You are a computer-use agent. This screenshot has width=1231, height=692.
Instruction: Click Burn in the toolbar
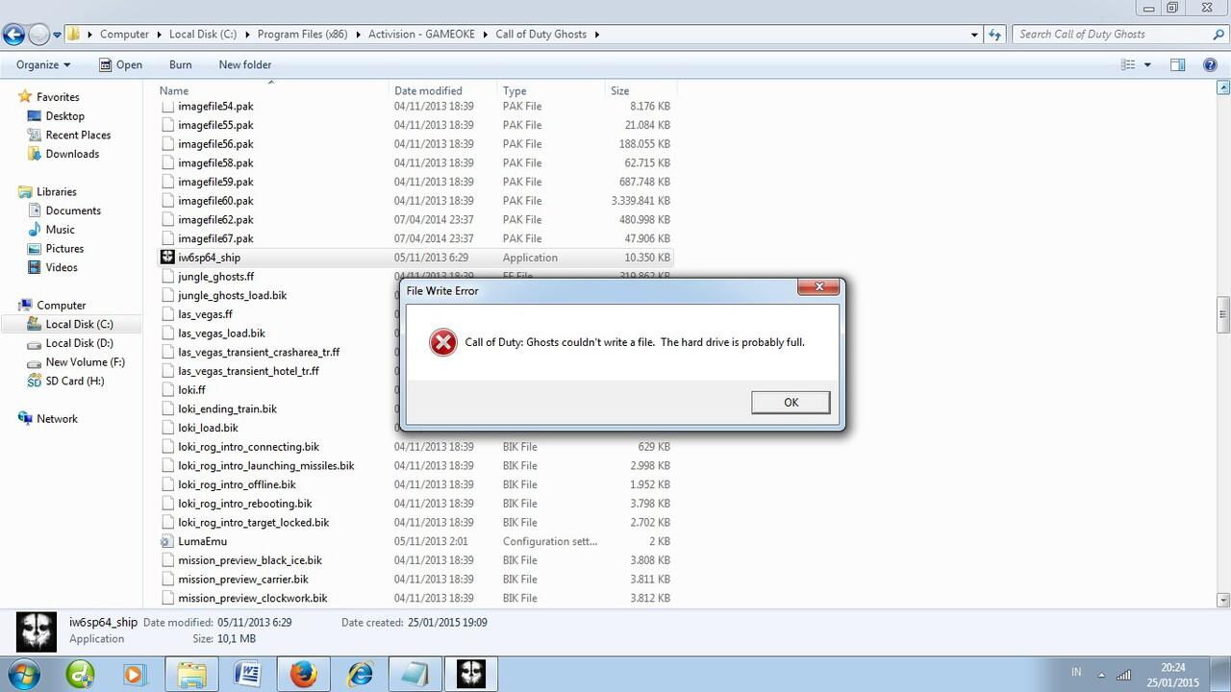pyautogui.click(x=181, y=64)
